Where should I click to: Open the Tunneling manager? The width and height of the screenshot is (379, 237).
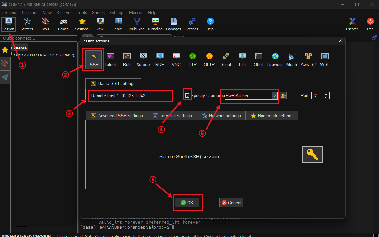[x=155, y=24]
